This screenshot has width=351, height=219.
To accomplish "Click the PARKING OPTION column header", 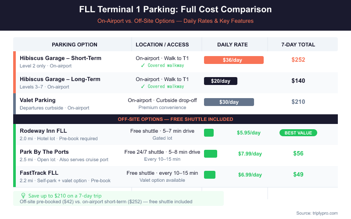I will pos(75,45).
